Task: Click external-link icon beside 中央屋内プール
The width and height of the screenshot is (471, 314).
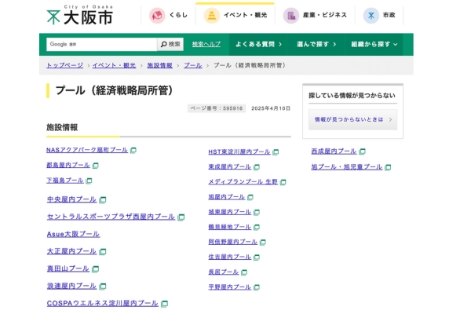Action: click(103, 200)
